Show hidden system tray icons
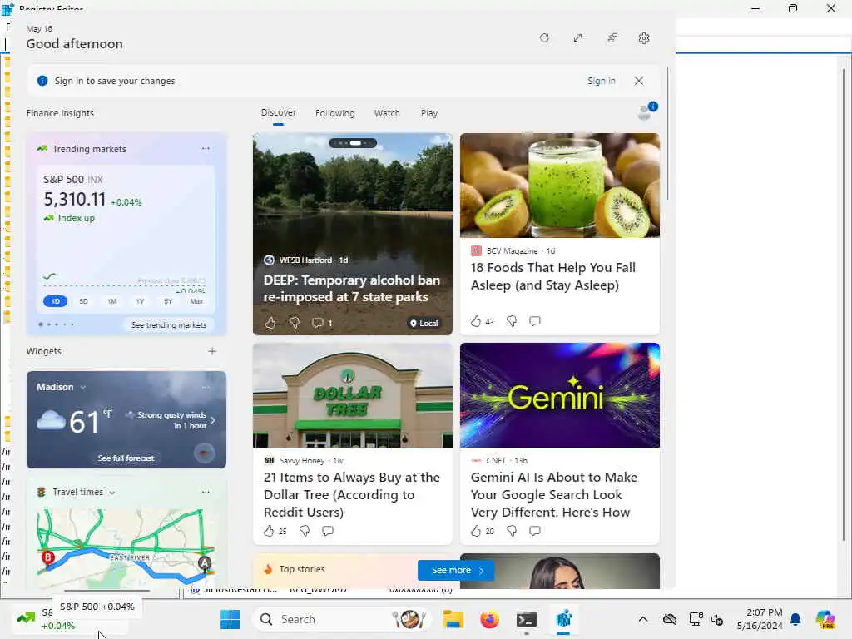Screen dimensions: 852x639 coord(643,619)
